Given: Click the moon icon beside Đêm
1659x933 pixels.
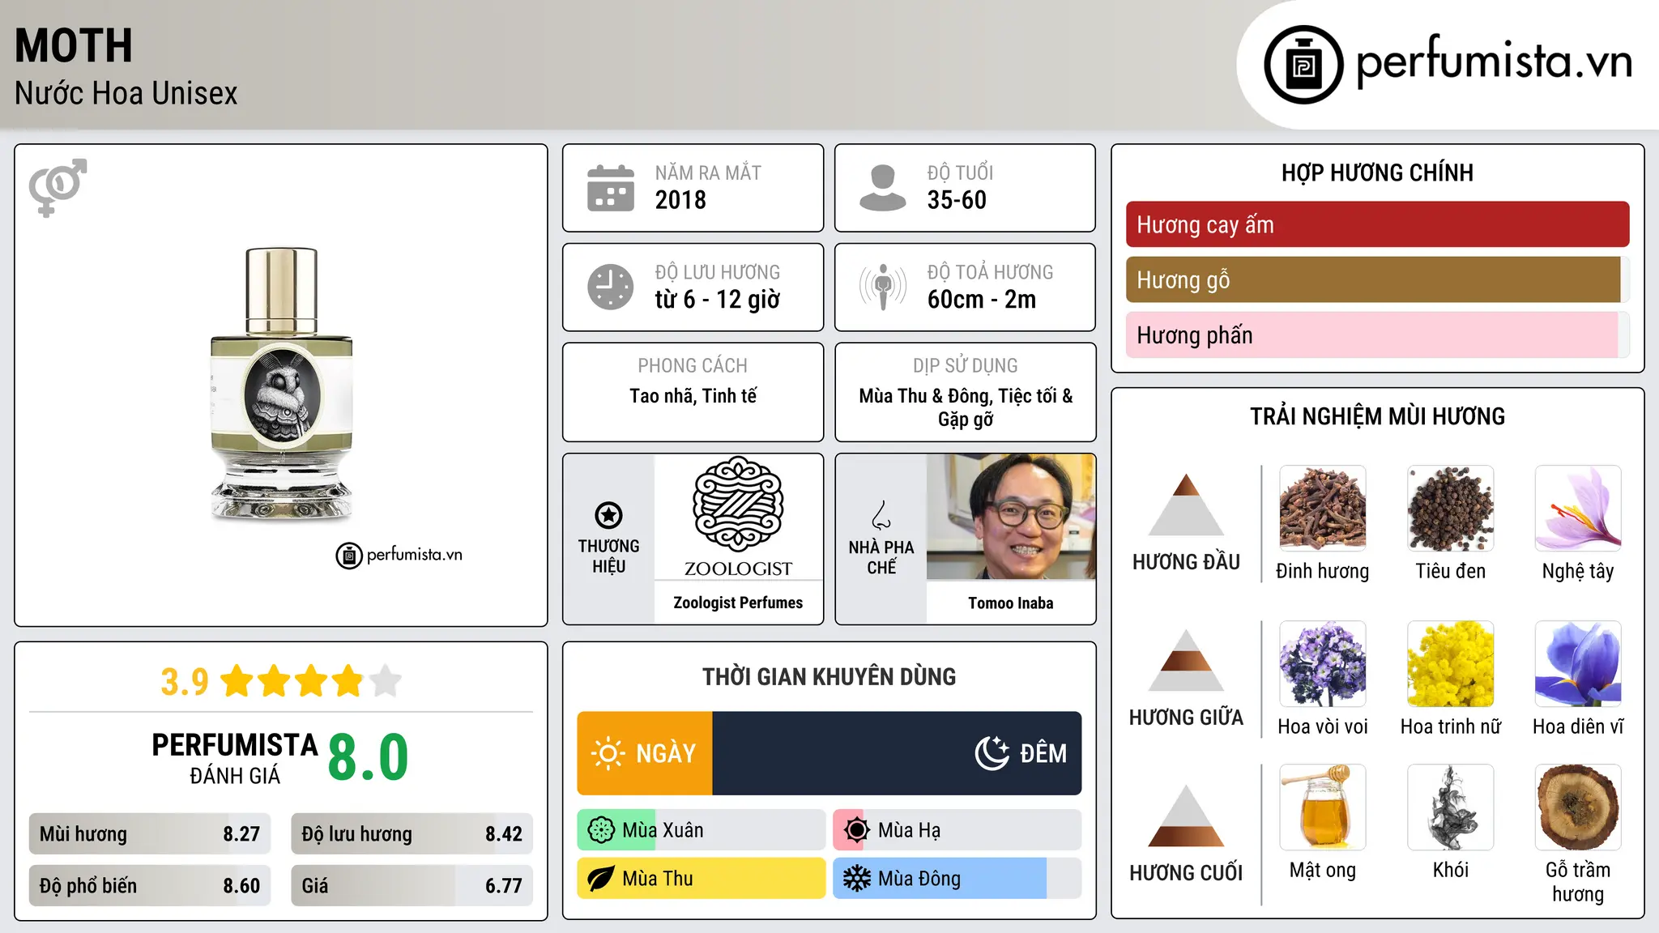Looking at the screenshot, I should click(x=992, y=753).
